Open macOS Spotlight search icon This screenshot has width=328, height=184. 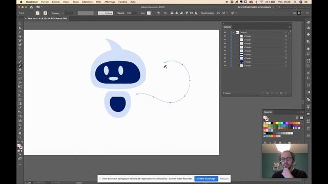point(295,2)
